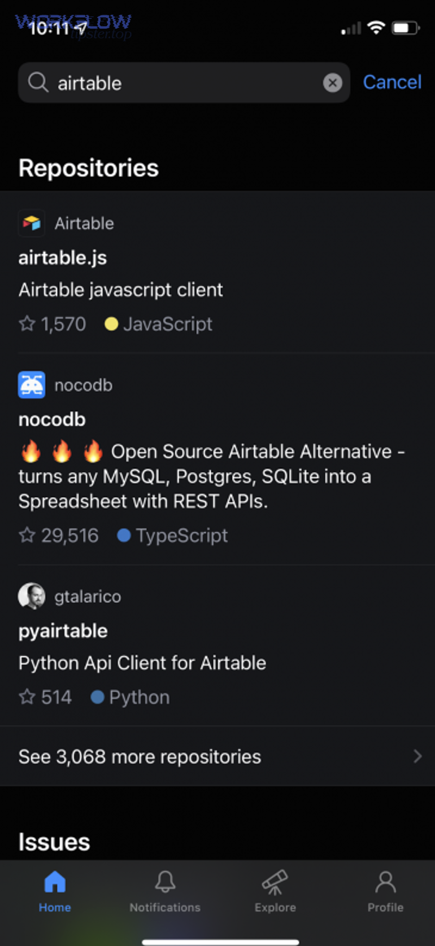Tap the Wi-Fi status icon
The image size is (435, 946).
coord(376,28)
